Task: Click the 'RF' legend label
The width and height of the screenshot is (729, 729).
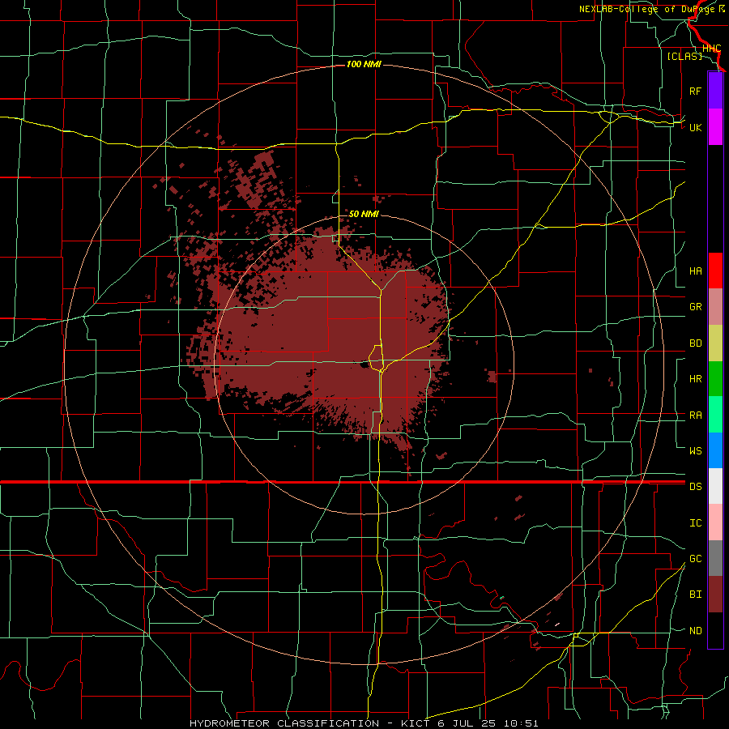Action: point(695,91)
